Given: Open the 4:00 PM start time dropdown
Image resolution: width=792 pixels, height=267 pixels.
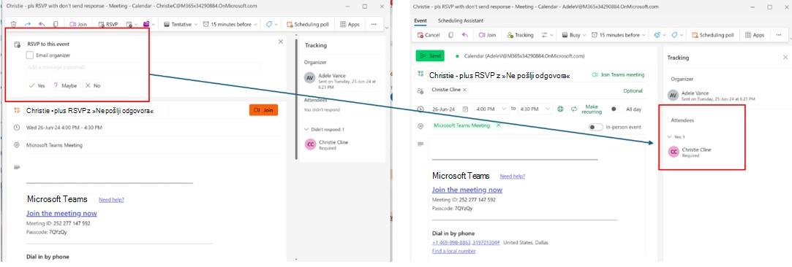Looking at the screenshot, I should [x=491, y=109].
